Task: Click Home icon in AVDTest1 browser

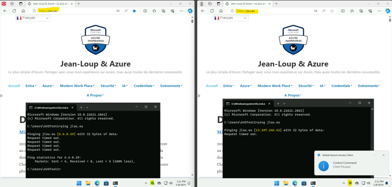Action: pyautogui.click(x=23, y=11)
